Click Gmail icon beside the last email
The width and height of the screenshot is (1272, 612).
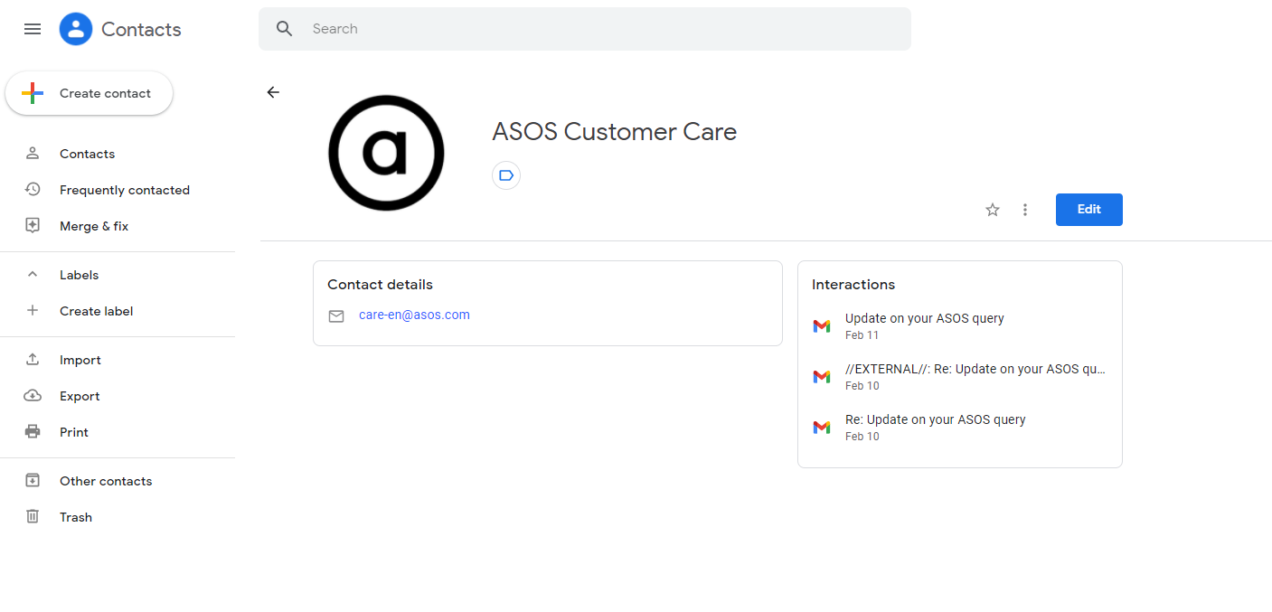coord(822,428)
